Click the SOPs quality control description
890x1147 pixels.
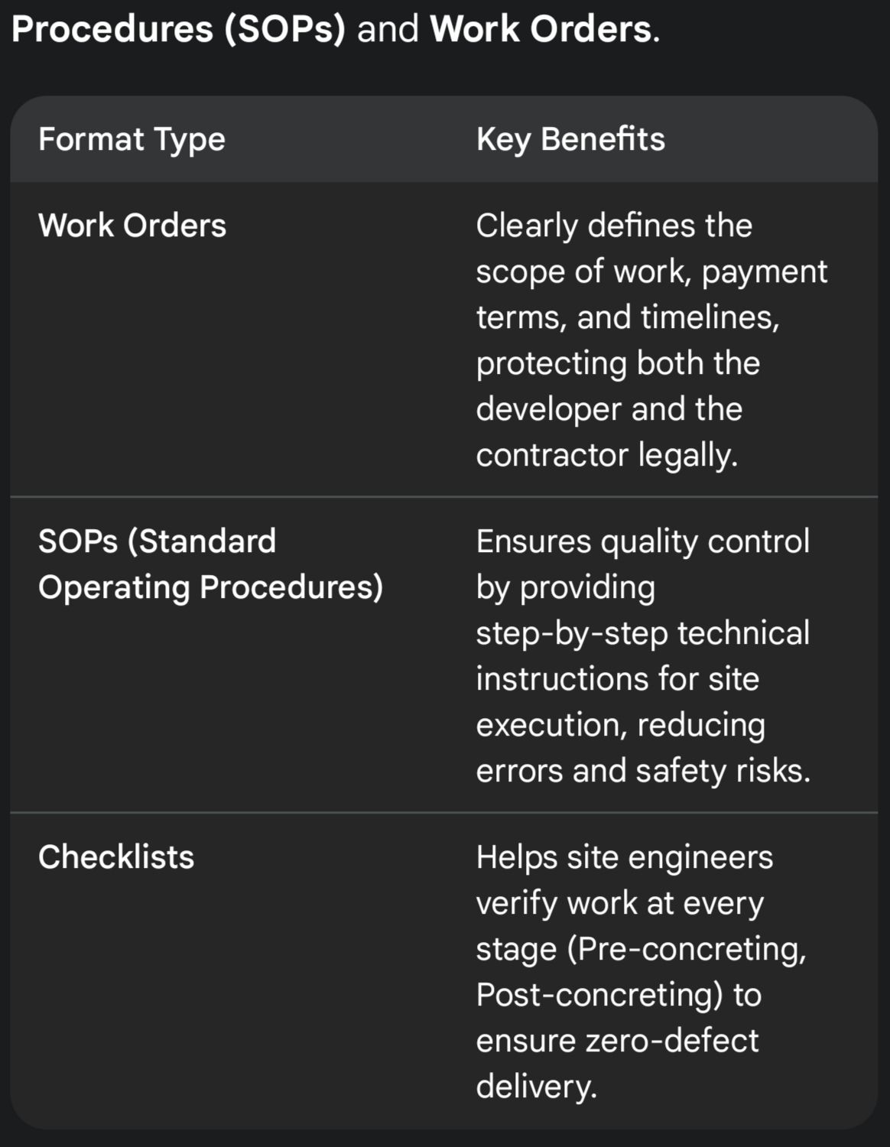point(642,656)
